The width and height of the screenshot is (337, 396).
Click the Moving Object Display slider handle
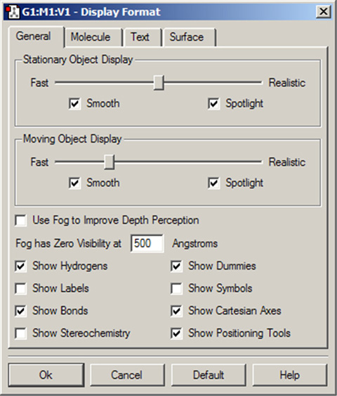click(x=110, y=162)
